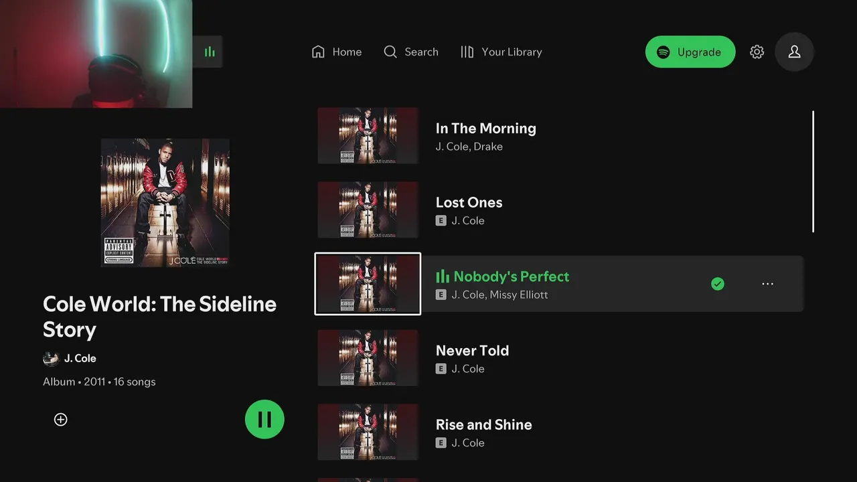The width and height of the screenshot is (857, 482).
Task: Open the now playing equalizer icon
Action: (210, 52)
